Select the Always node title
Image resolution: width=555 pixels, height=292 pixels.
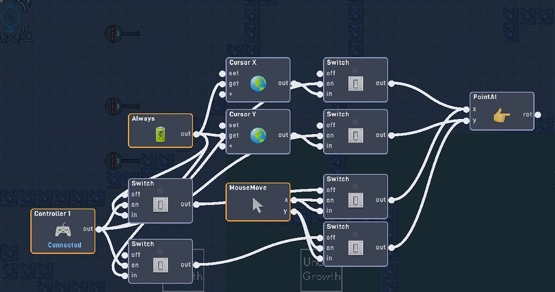[x=143, y=118]
